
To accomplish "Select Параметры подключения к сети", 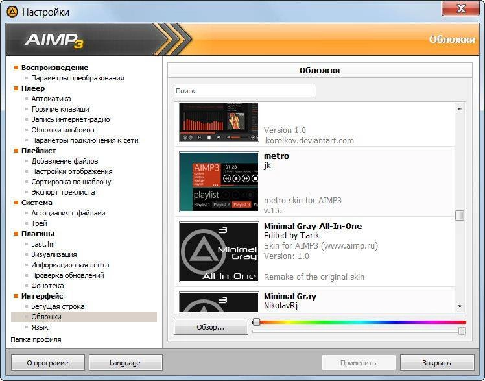I will coord(85,140).
